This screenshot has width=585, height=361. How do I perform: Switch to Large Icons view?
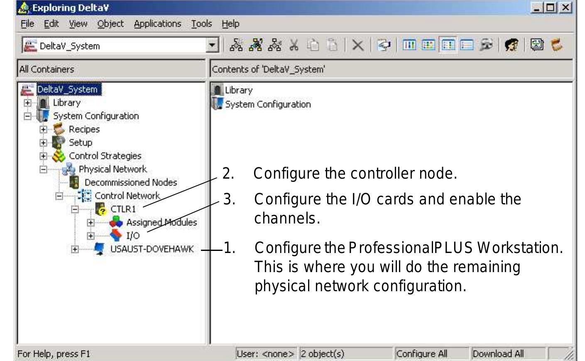[x=409, y=45]
